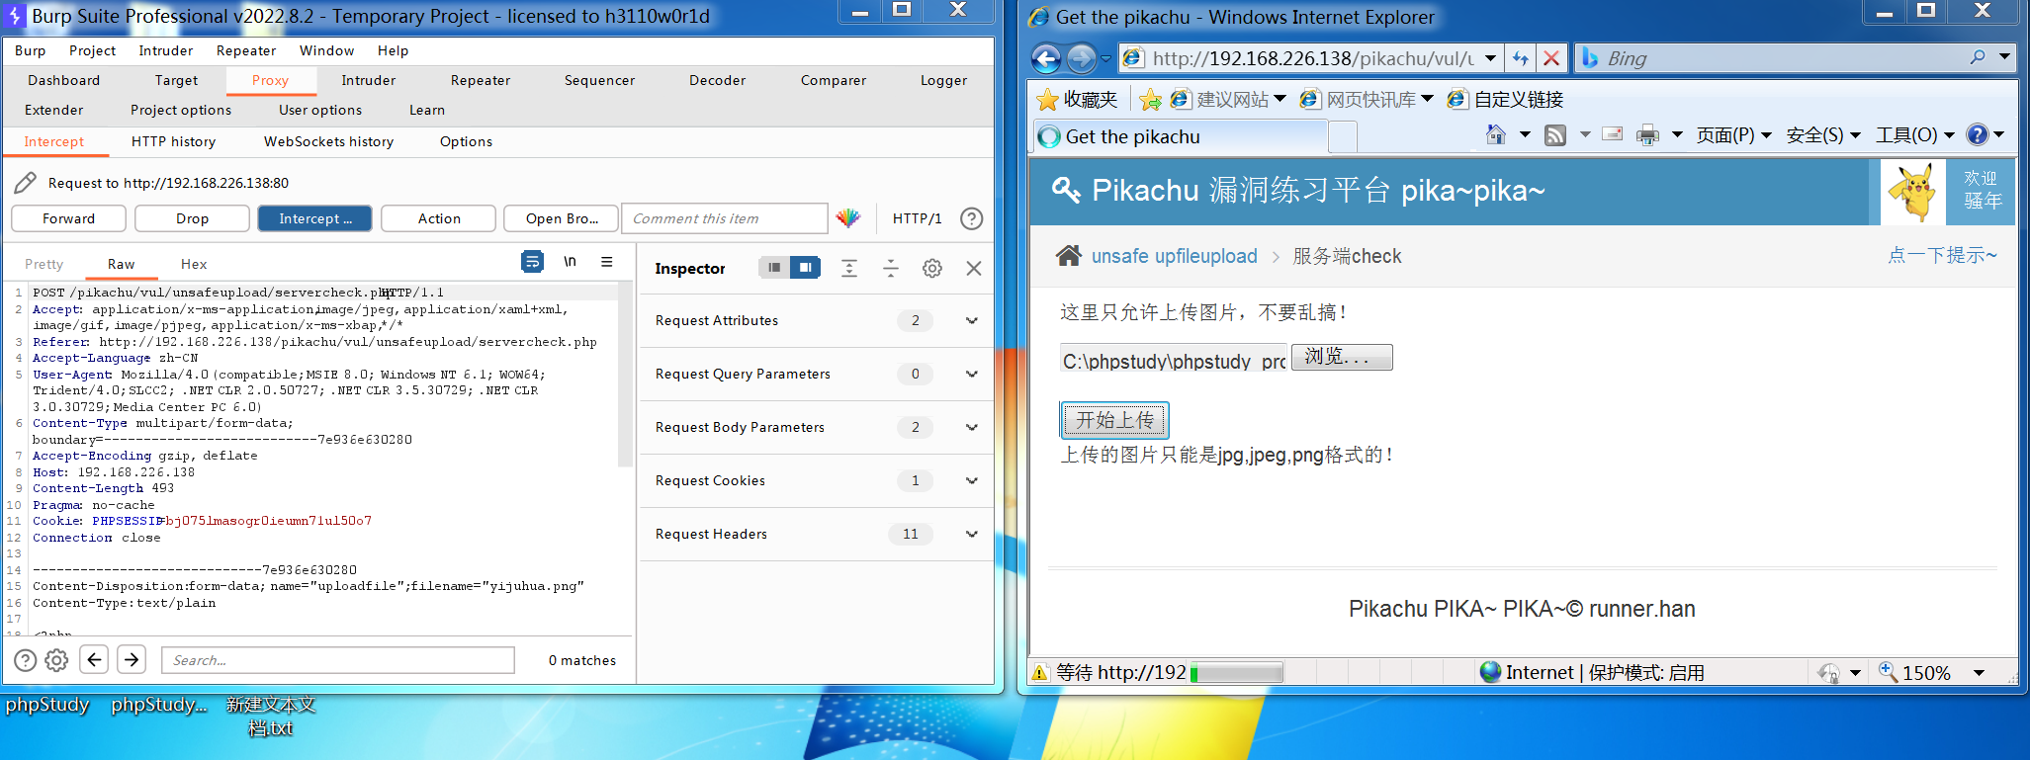Switch Inspector layout to right-side highlighted icon
The width and height of the screenshot is (2030, 760).
(x=806, y=267)
